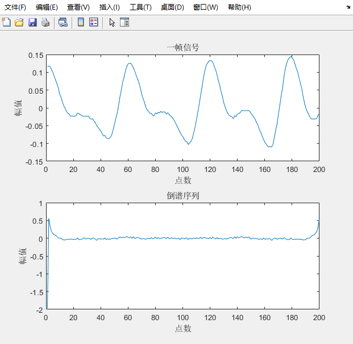The width and height of the screenshot is (353, 344).
Task: Click the y-axis tick label 0.15 in the upper plot
Action: (36, 55)
